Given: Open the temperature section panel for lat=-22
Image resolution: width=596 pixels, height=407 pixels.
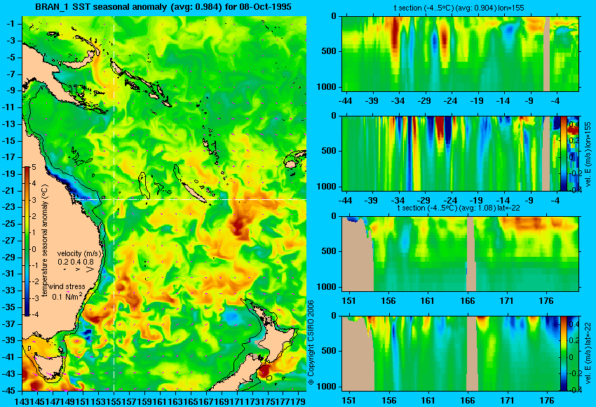Looking at the screenshot, I should coord(460,254).
